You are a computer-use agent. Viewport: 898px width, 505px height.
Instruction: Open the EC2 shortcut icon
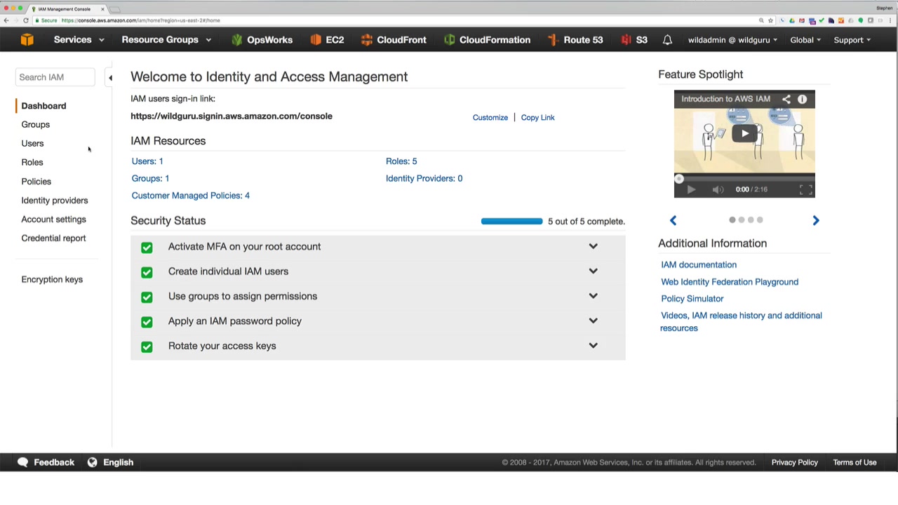click(316, 40)
